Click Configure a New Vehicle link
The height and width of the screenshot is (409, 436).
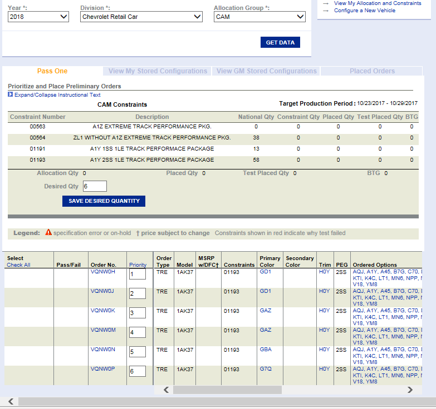[x=365, y=11]
